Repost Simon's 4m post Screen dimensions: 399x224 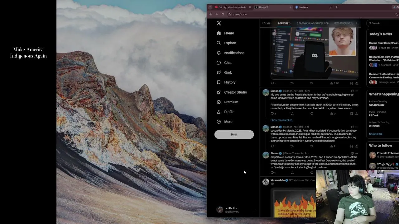point(292,146)
